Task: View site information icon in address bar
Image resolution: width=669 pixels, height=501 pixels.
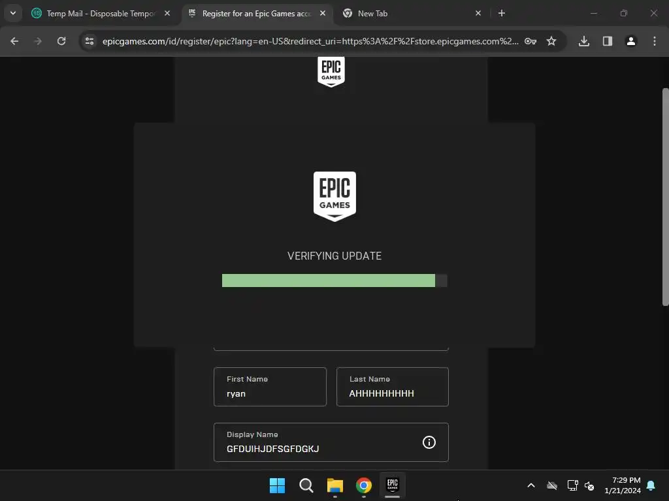Action: (x=90, y=41)
